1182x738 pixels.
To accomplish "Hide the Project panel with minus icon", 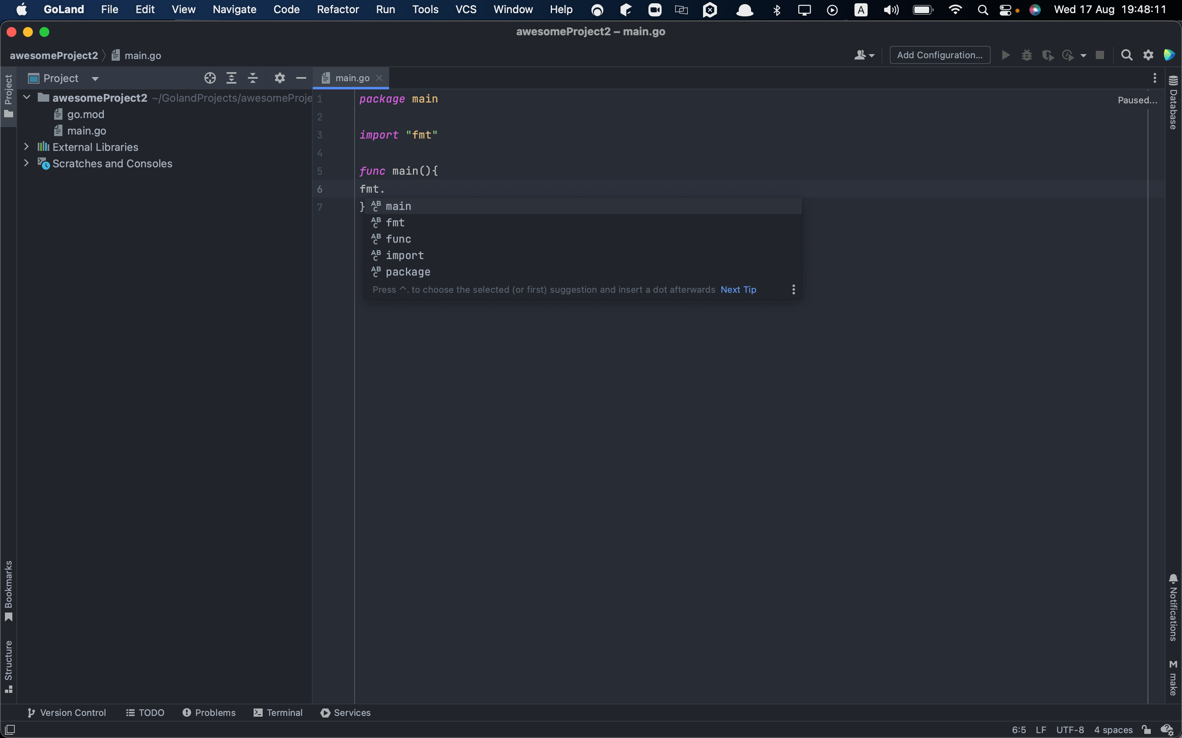I will click(x=301, y=78).
